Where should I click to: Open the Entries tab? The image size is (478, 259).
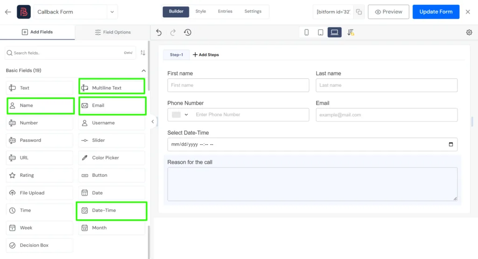tap(225, 11)
